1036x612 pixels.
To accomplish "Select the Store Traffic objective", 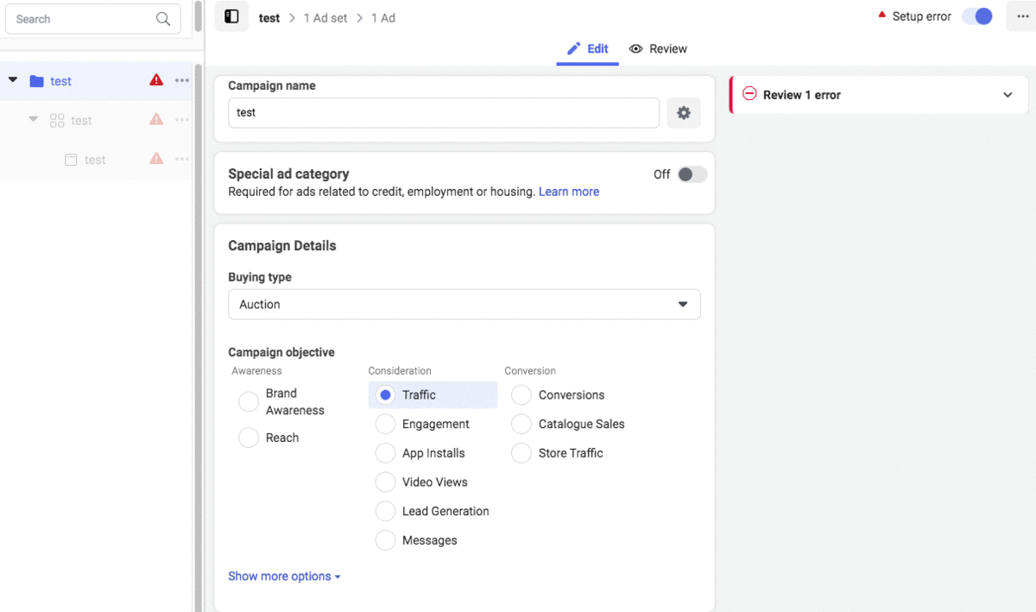I will tap(521, 453).
